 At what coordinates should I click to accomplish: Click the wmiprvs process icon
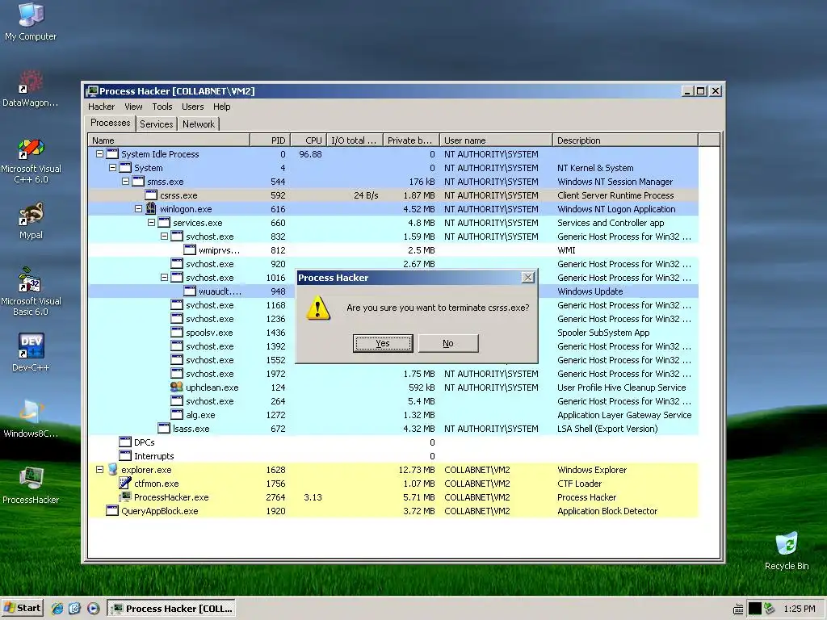pos(190,250)
